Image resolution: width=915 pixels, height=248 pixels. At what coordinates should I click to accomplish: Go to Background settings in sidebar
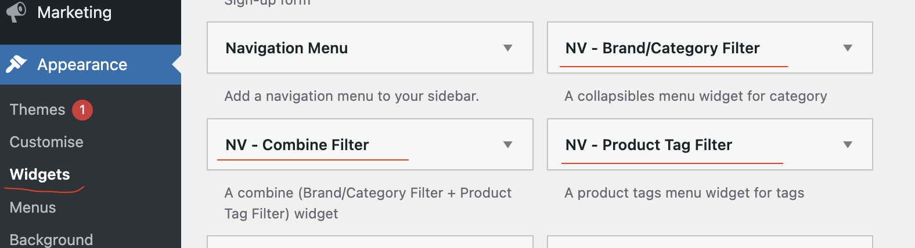51,239
